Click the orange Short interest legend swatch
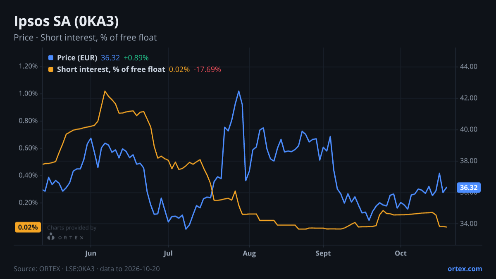This screenshot has width=496, height=279. coord(51,69)
